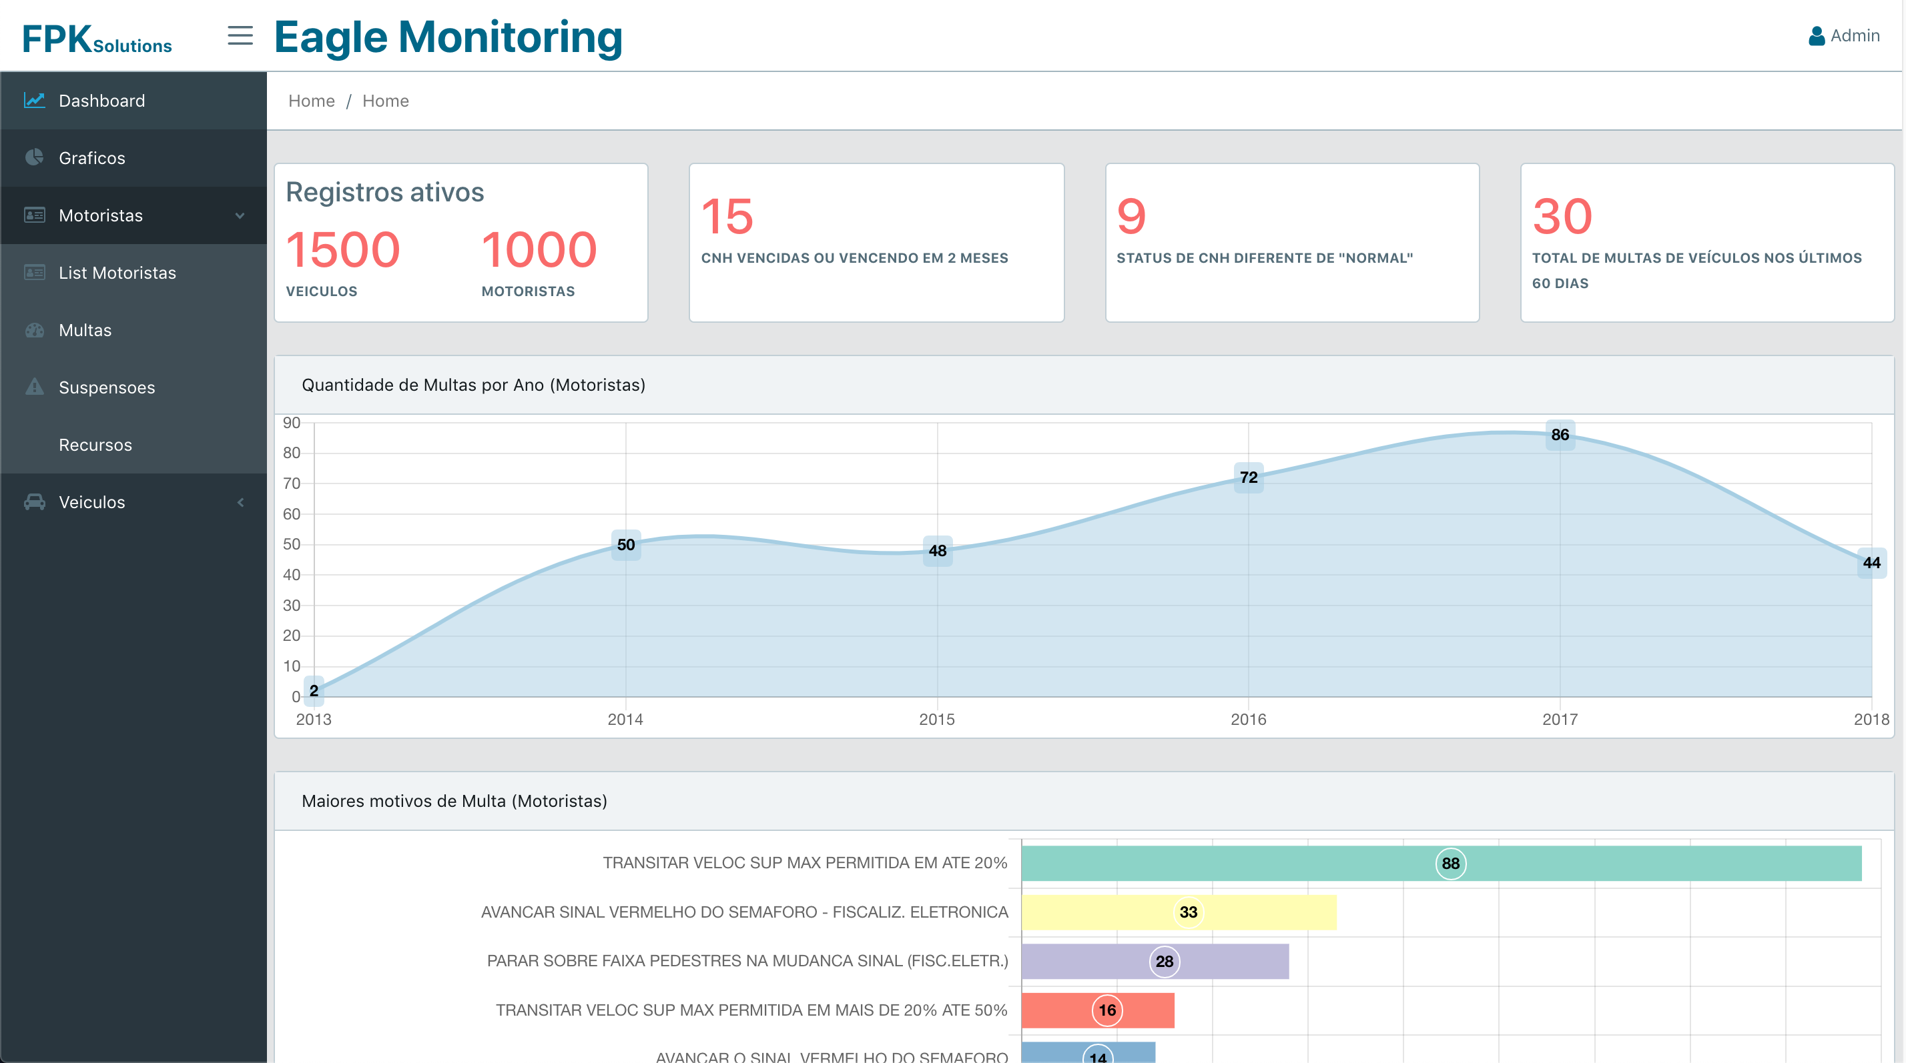Screen dimensions: 1906x1063
Task: Click the 2017 data point labeled 86
Action: [x=1560, y=435]
